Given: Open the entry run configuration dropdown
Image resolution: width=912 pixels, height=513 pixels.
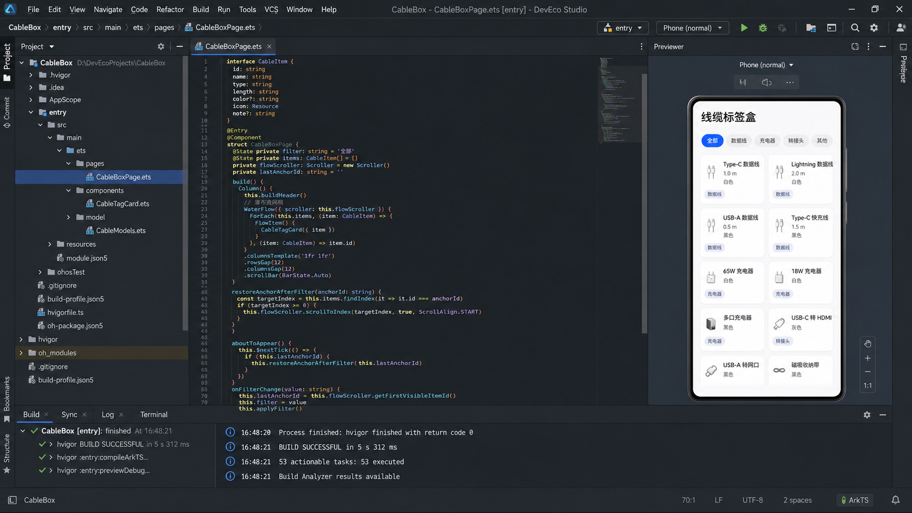Looking at the screenshot, I should coord(623,28).
